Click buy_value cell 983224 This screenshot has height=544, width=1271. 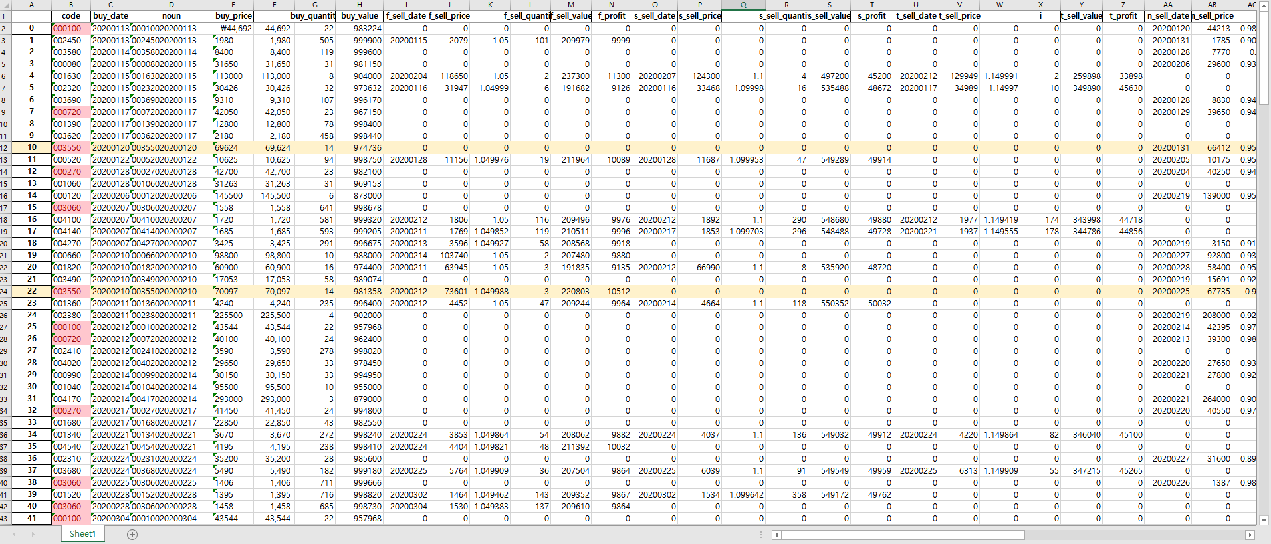360,29
